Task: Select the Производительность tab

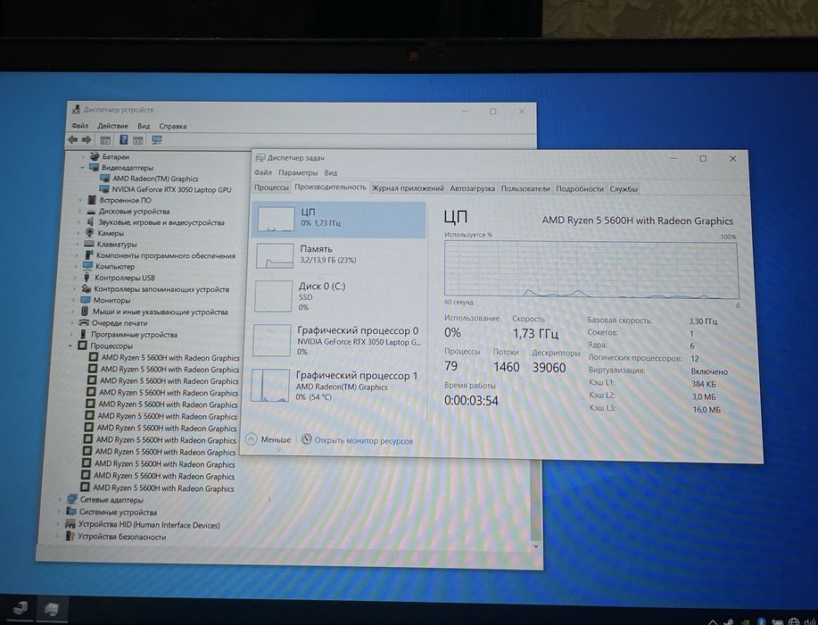Action: (x=330, y=187)
